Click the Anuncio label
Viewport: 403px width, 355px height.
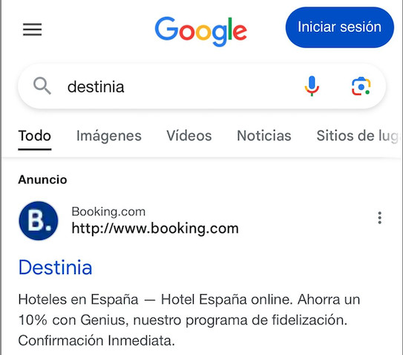[42, 180]
